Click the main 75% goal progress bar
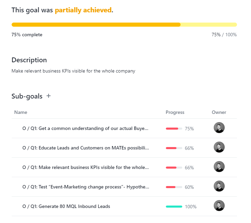 [124, 25]
